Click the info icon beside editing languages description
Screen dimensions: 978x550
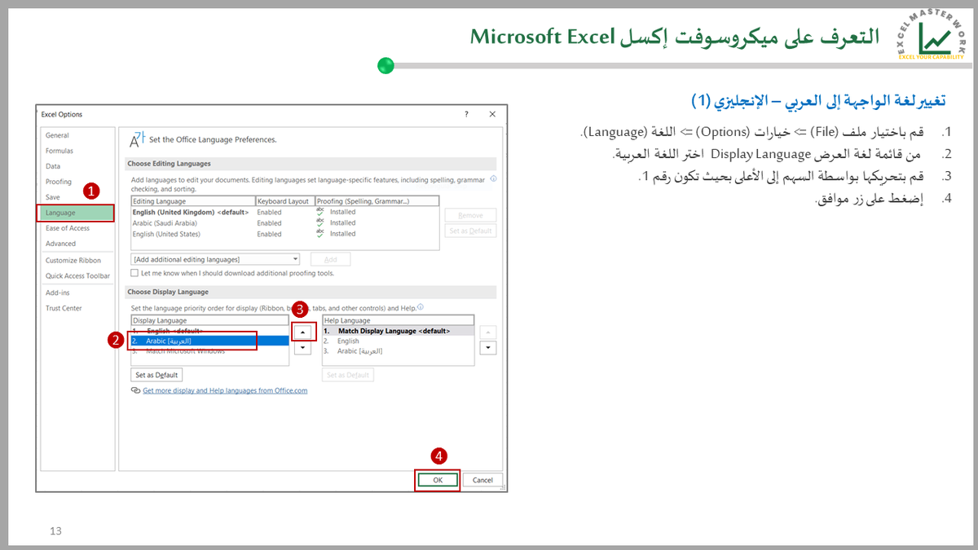tap(494, 178)
